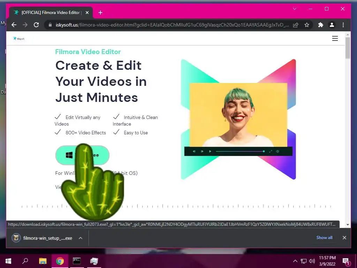Click the volume icon on preview player
The image size is (357, 268).
(x=278, y=151)
